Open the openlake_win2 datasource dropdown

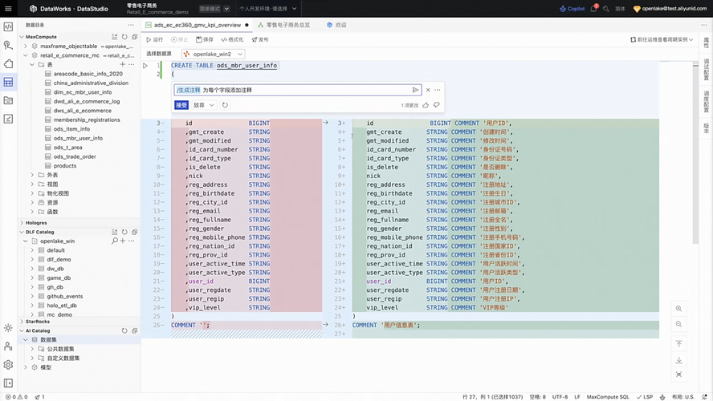point(213,54)
